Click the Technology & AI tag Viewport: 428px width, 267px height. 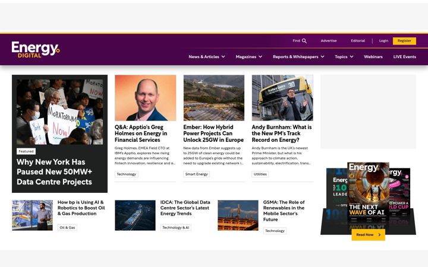(x=176, y=227)
